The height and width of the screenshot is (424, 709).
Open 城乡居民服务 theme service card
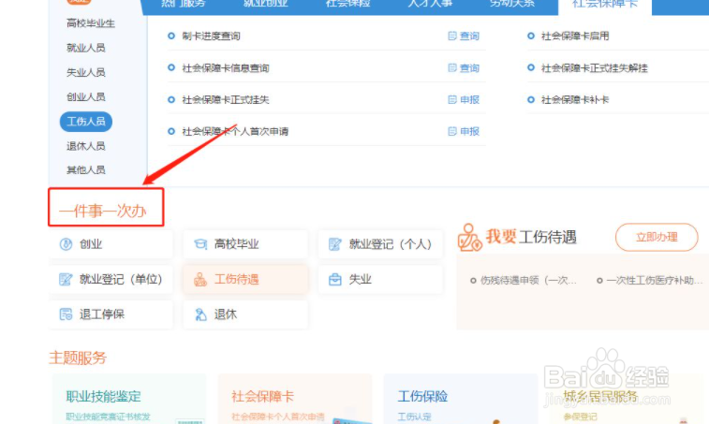(x=600, y=397)
